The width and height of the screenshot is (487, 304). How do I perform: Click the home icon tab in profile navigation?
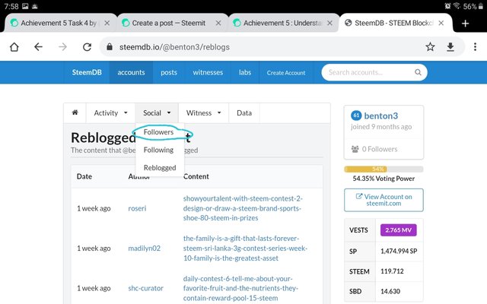click(75, 113)
